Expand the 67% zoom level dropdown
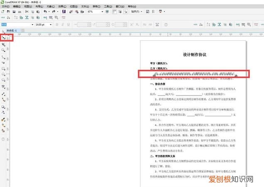 (x=102, y=12)
